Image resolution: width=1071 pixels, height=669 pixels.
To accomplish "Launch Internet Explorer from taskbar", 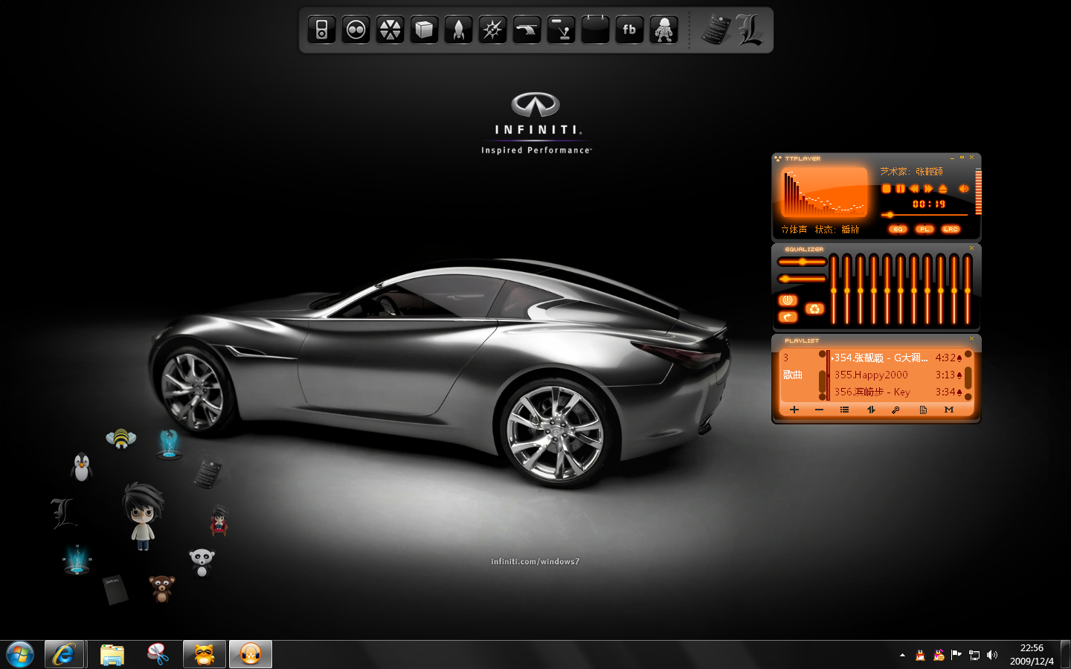I will tap(64, 654).
